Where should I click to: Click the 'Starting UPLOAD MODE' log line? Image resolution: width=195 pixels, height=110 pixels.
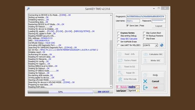coord(47,80)
